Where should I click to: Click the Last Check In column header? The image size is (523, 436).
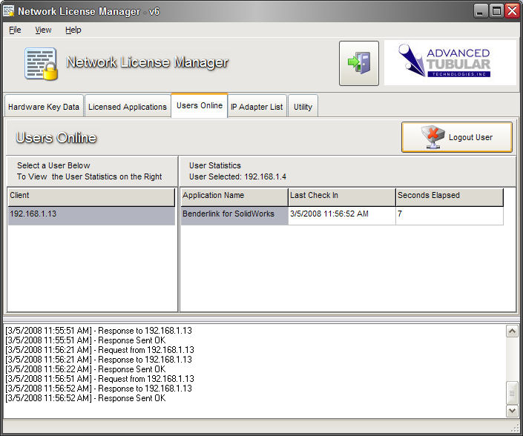pyautogui.click(x=341, y=196)
